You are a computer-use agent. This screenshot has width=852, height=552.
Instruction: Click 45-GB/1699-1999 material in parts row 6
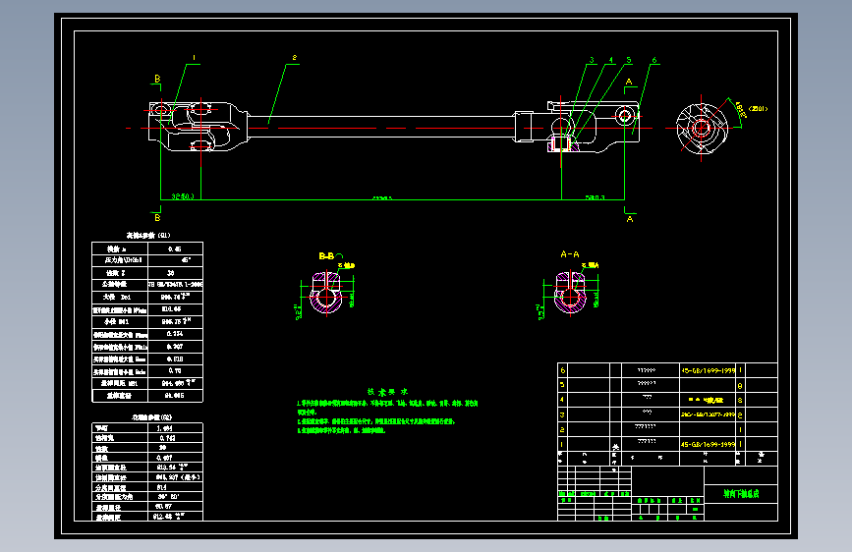[x=708, y=370]
